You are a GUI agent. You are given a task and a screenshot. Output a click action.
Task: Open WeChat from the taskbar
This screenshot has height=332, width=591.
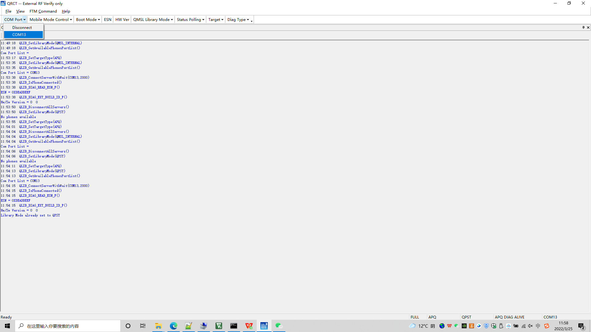pos(279,326)
